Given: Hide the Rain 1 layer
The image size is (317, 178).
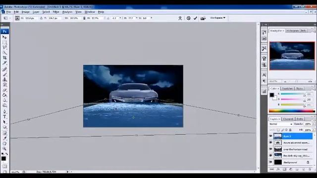Looking at the screenshot, I should click(270, 136).
